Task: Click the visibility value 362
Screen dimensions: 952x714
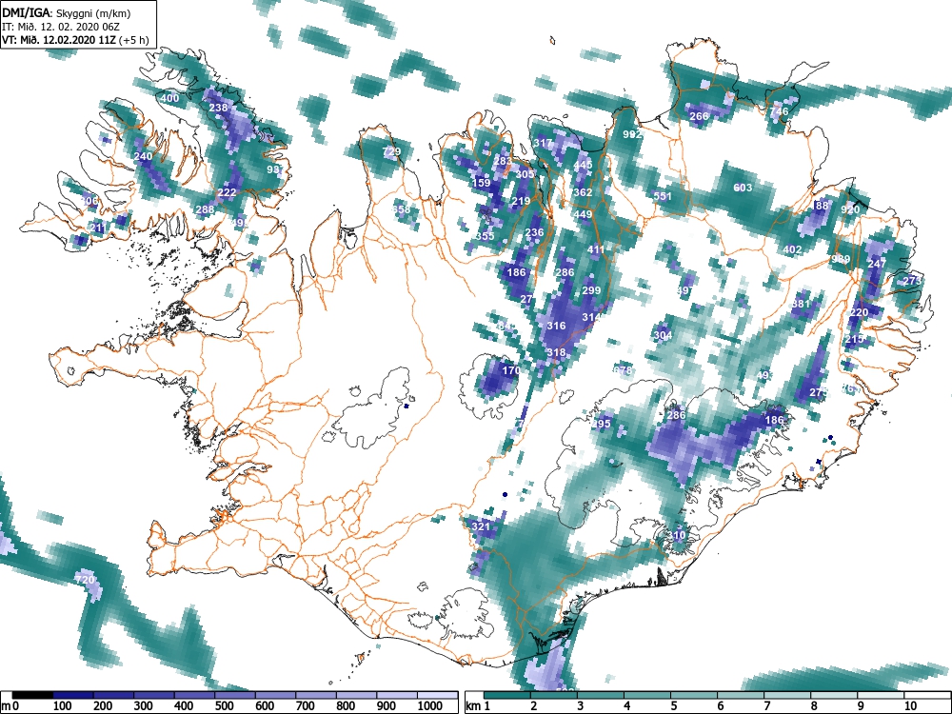Action: click(583, 192)
